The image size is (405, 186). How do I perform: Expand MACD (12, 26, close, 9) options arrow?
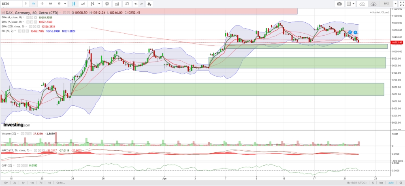31,150
